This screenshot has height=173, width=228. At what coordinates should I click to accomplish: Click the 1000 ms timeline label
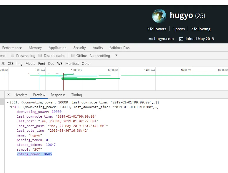(76, 70)
